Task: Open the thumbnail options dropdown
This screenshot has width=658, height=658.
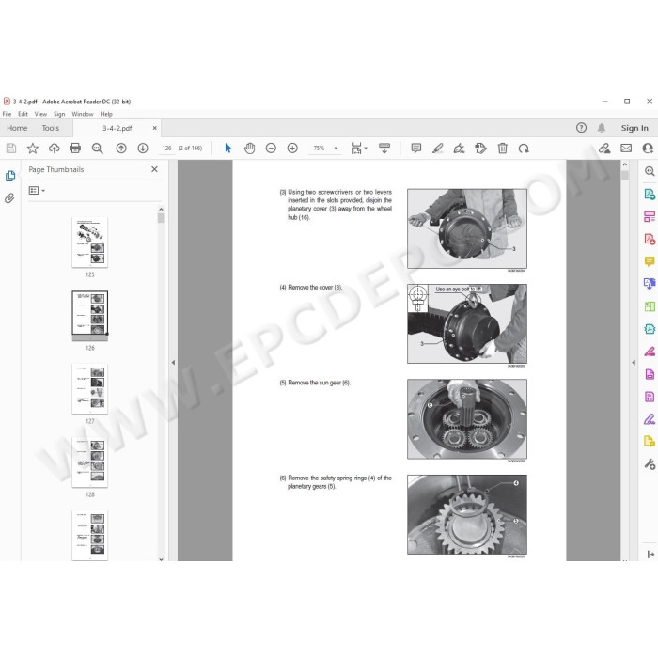Action: [37, 191]
